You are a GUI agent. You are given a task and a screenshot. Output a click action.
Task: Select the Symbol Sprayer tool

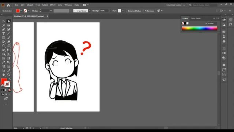(4, 66)
